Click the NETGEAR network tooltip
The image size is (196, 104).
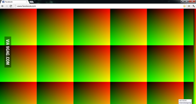[185, 101]
